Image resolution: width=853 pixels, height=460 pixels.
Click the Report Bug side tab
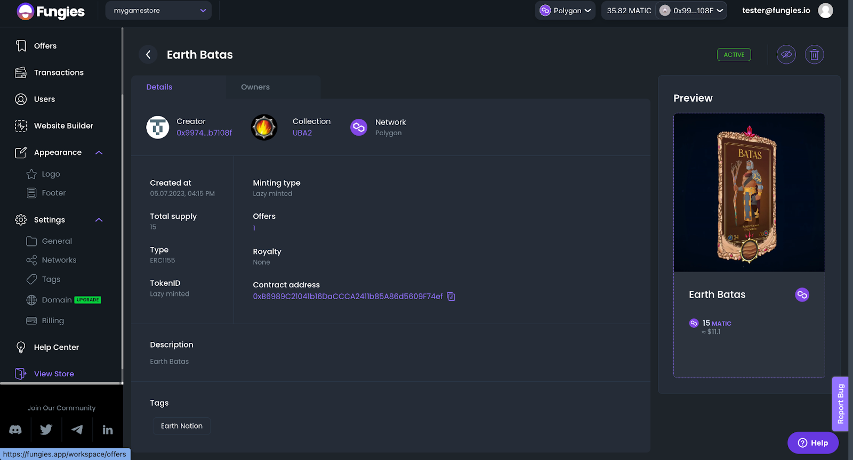841,404
